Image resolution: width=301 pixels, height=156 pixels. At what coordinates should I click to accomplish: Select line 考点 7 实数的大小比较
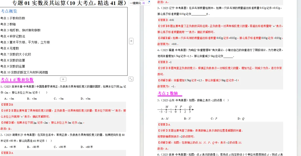tap(16, 54)
